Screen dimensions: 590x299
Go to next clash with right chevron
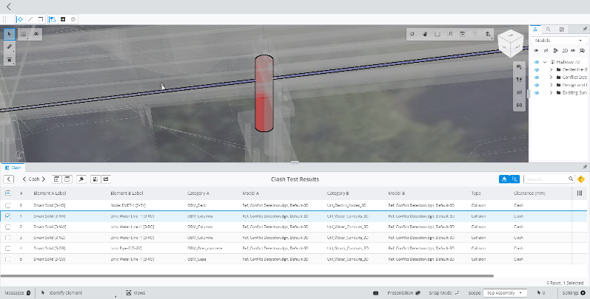(43, 179)
